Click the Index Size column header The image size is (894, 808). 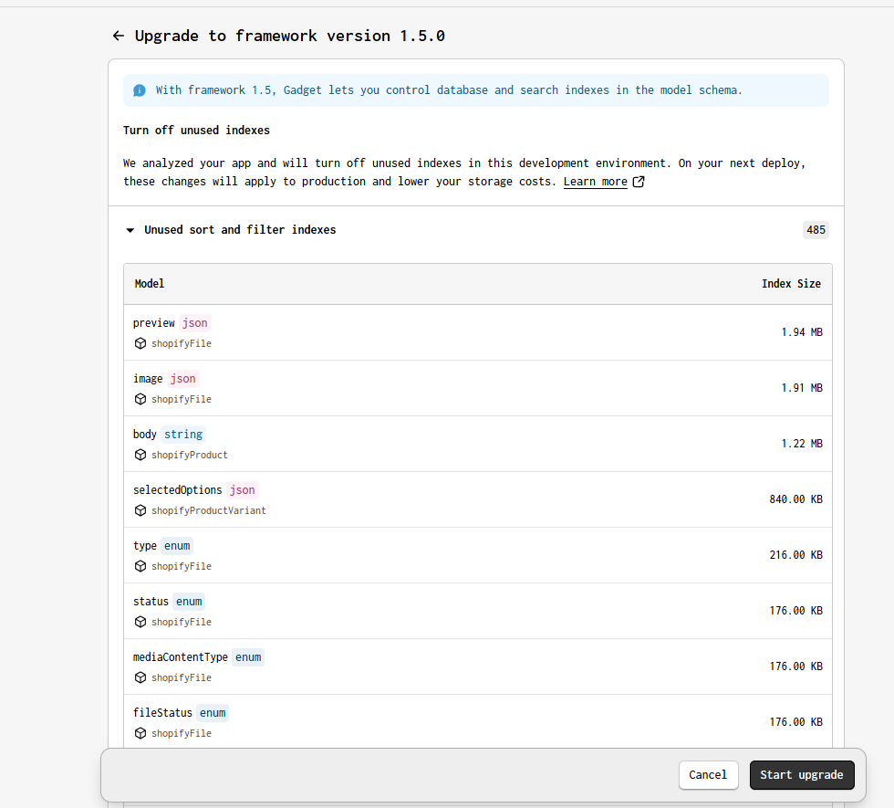[791, 284]
